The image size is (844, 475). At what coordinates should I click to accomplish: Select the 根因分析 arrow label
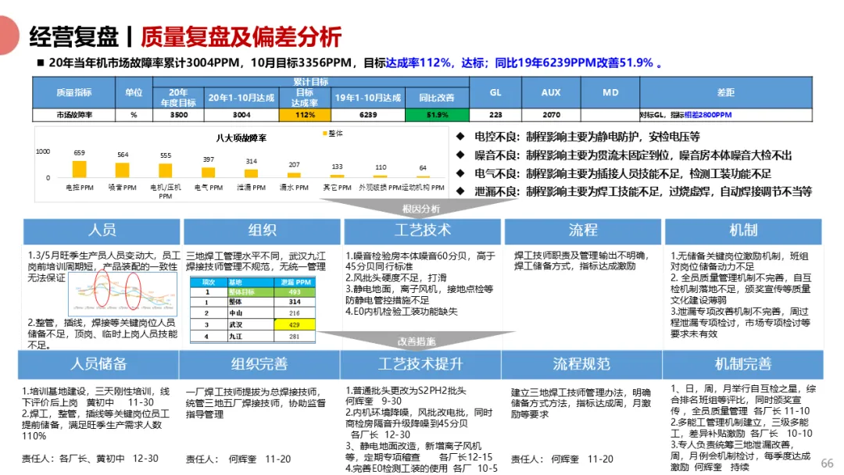pos(421,209)
